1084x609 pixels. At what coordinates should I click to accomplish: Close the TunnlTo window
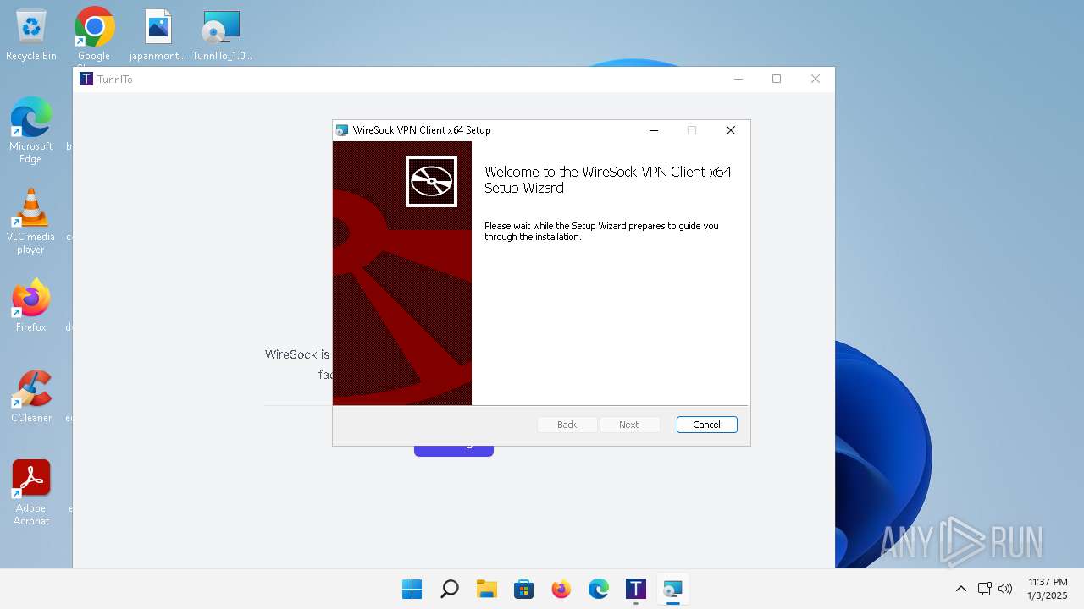816,79
